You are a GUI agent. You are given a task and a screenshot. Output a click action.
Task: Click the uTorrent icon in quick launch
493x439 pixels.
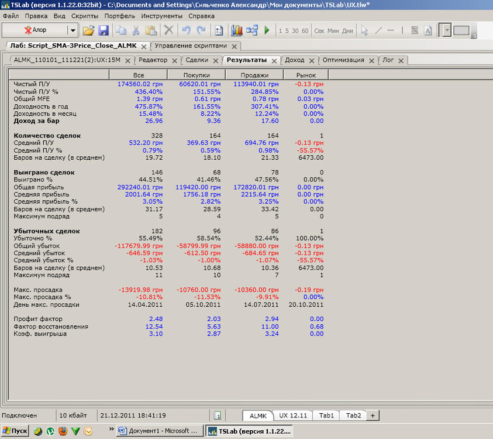point(51,431)
